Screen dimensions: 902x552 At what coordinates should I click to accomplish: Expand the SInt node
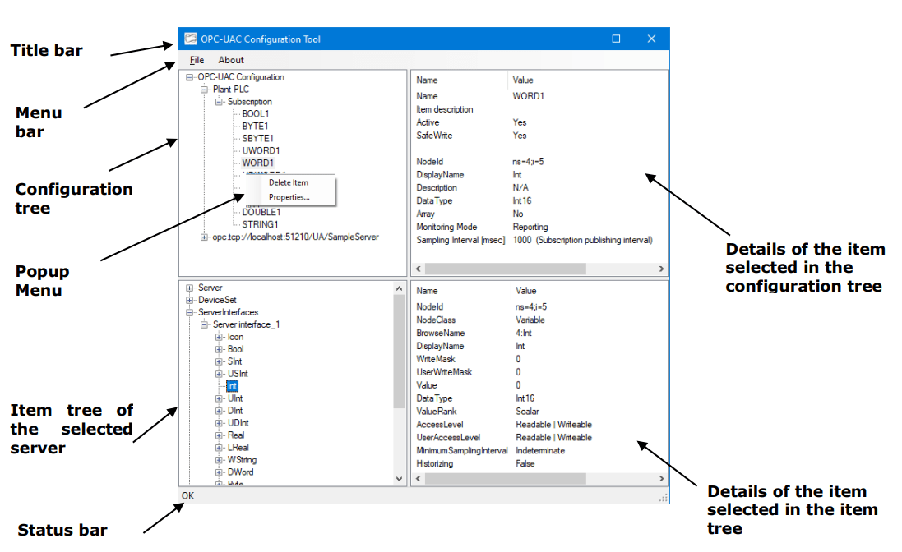[x=219, y=361]
